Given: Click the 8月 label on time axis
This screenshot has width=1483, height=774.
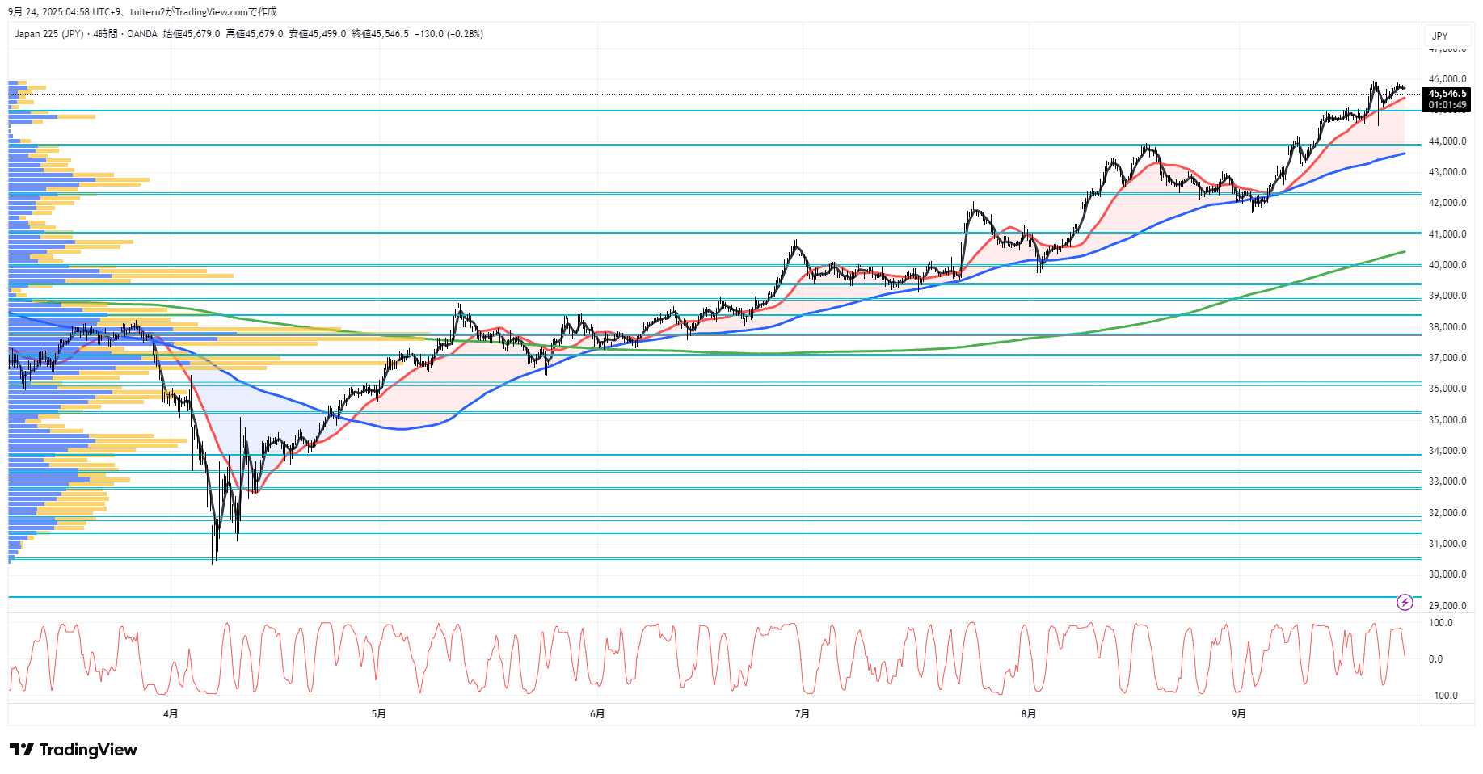Looking at the screenshot, I should 1028,713.
